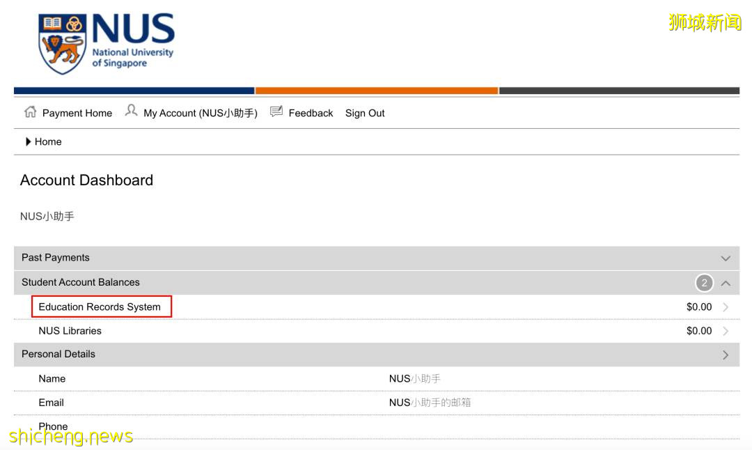This screenshot has width=752, height=450.
Task: Expand Personal Details section arrow
Action: [726, 355]
